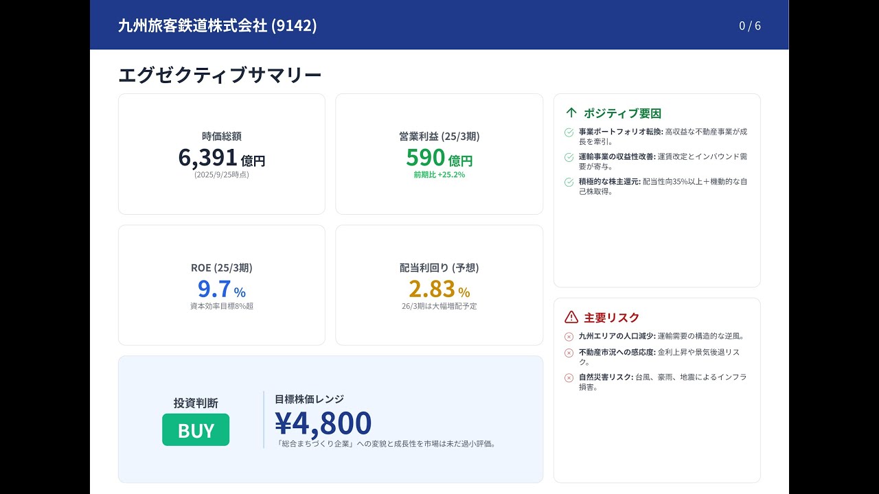Viewport: 879px width, 494px height.
Task: Click the ROE (25/3期) label
Action: tap(222, 268)
